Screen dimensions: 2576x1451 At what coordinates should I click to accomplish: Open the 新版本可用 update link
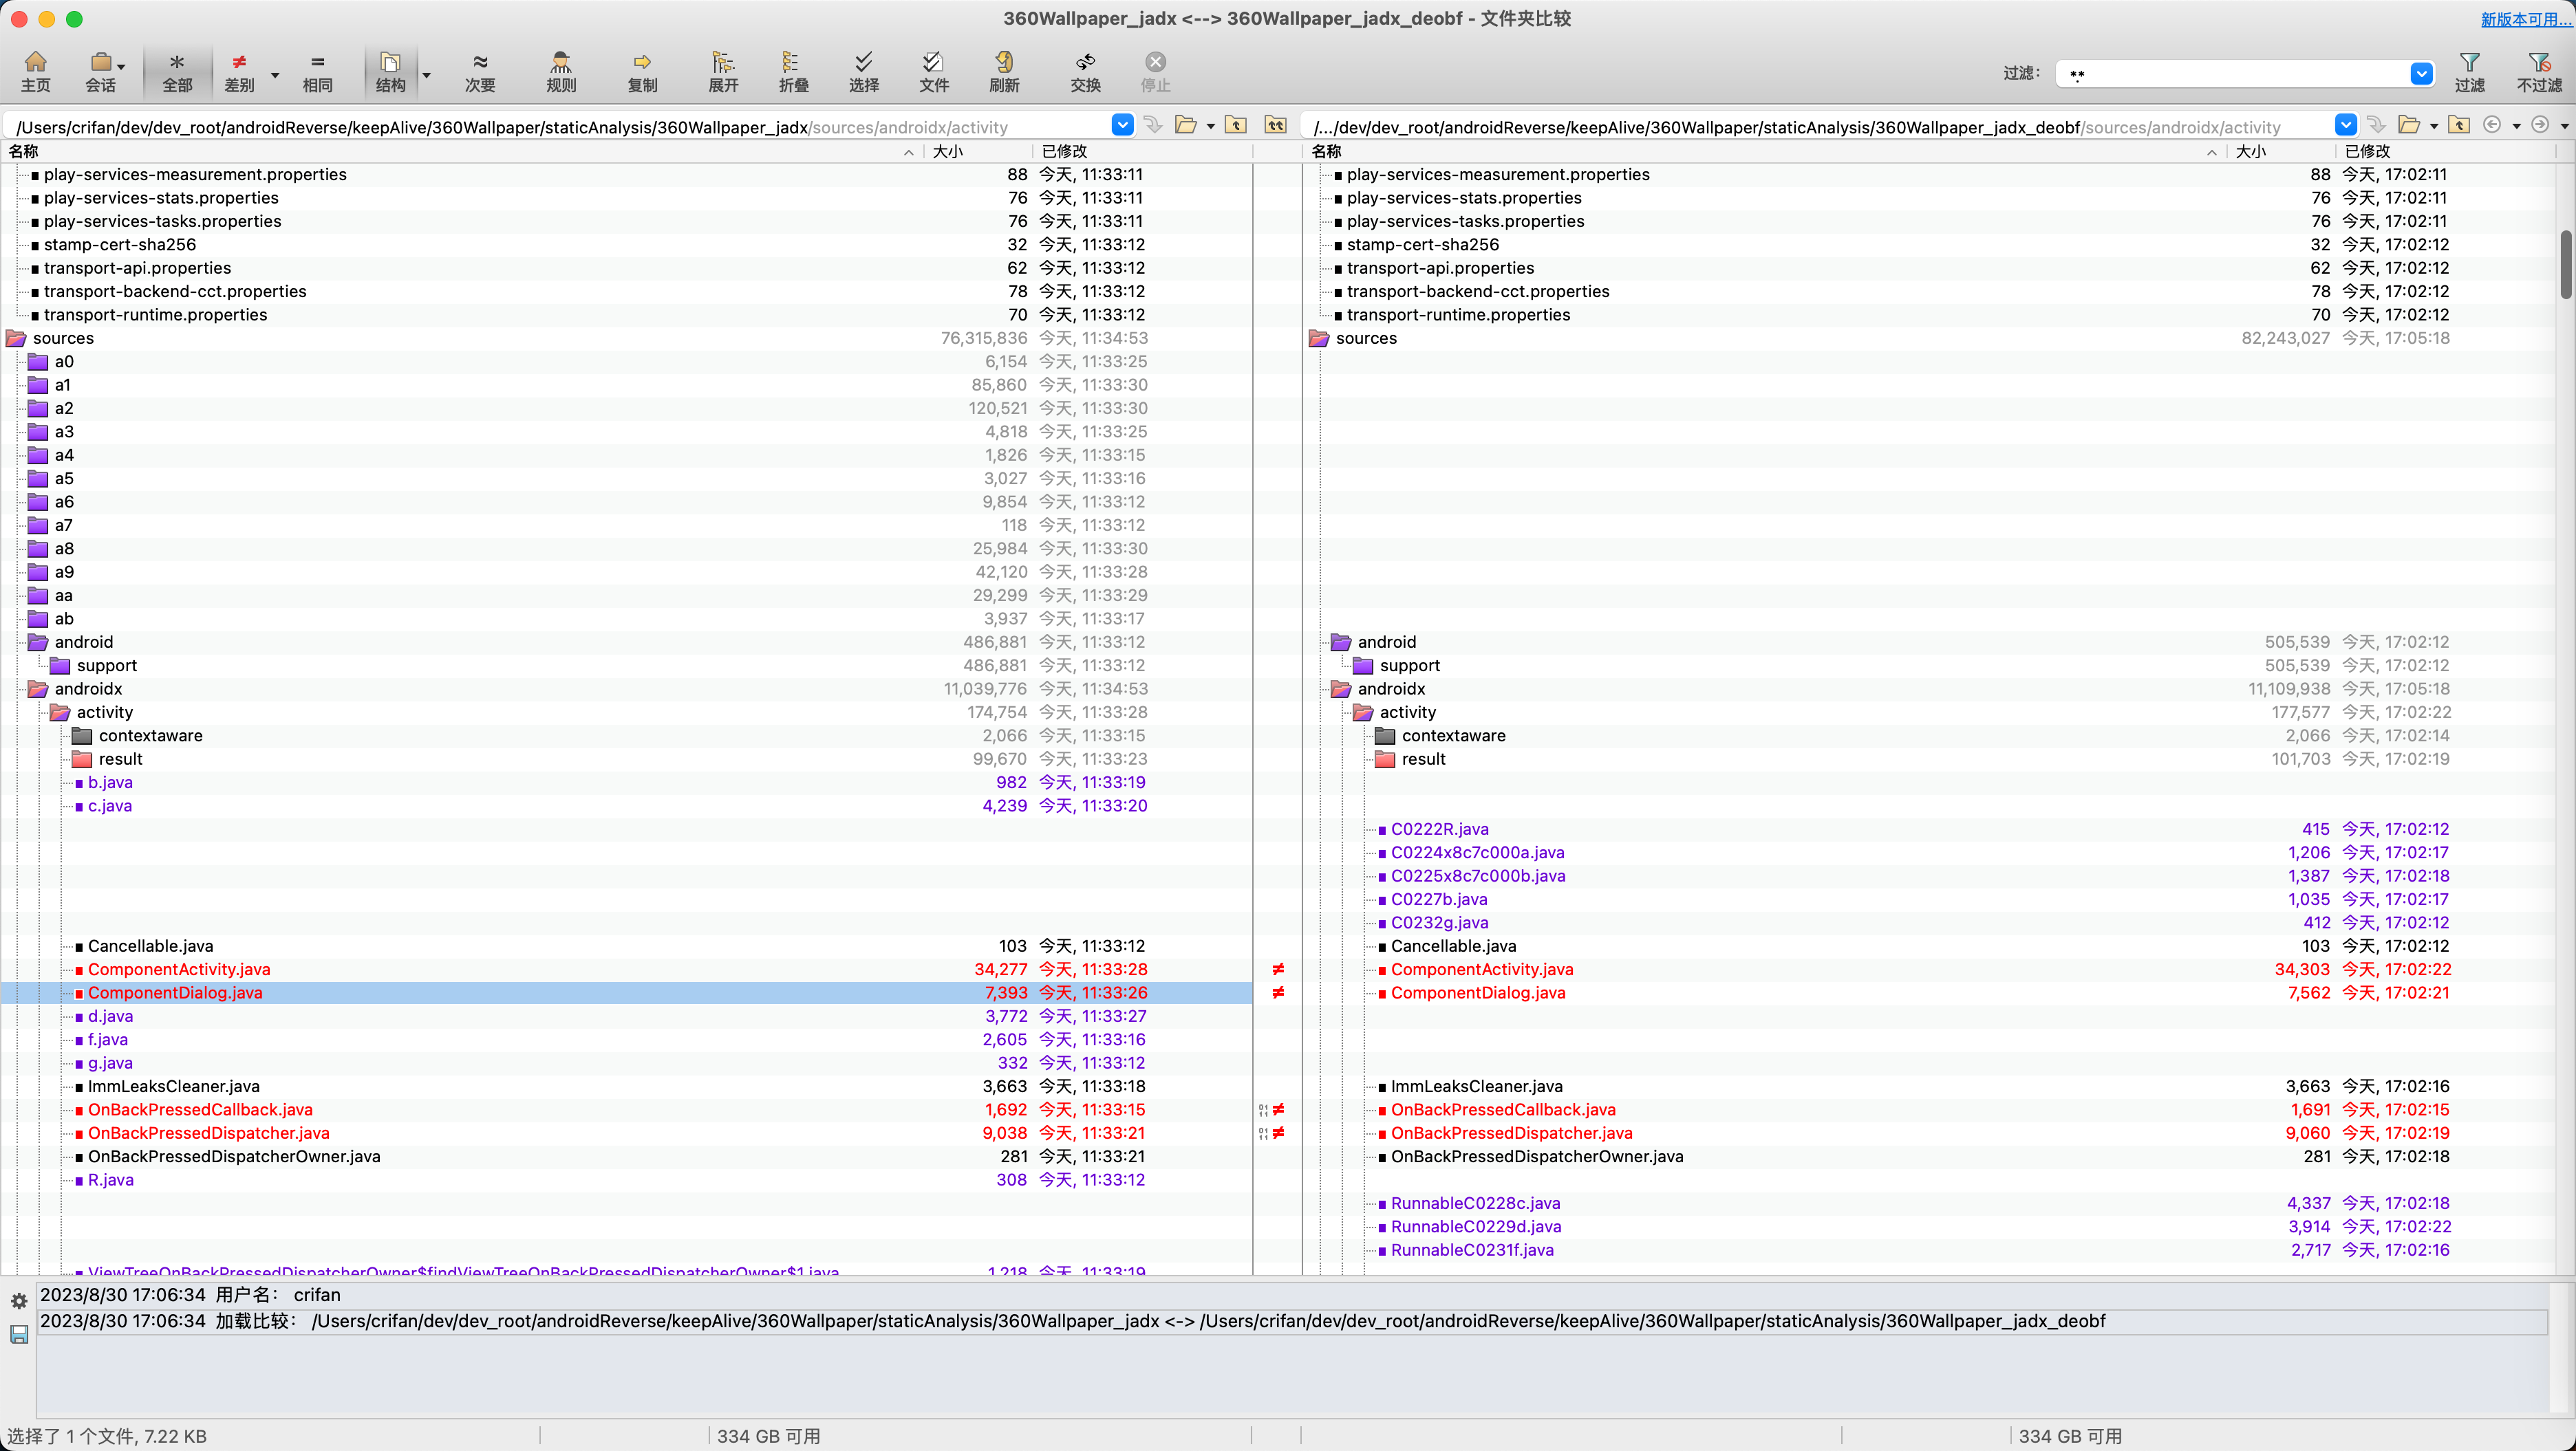point(2526,19)
